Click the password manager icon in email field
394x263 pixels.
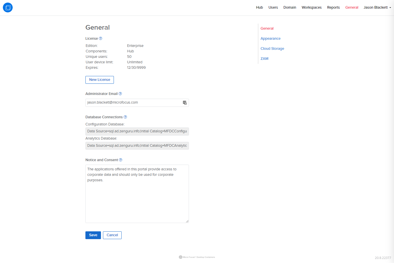[185, 103]
